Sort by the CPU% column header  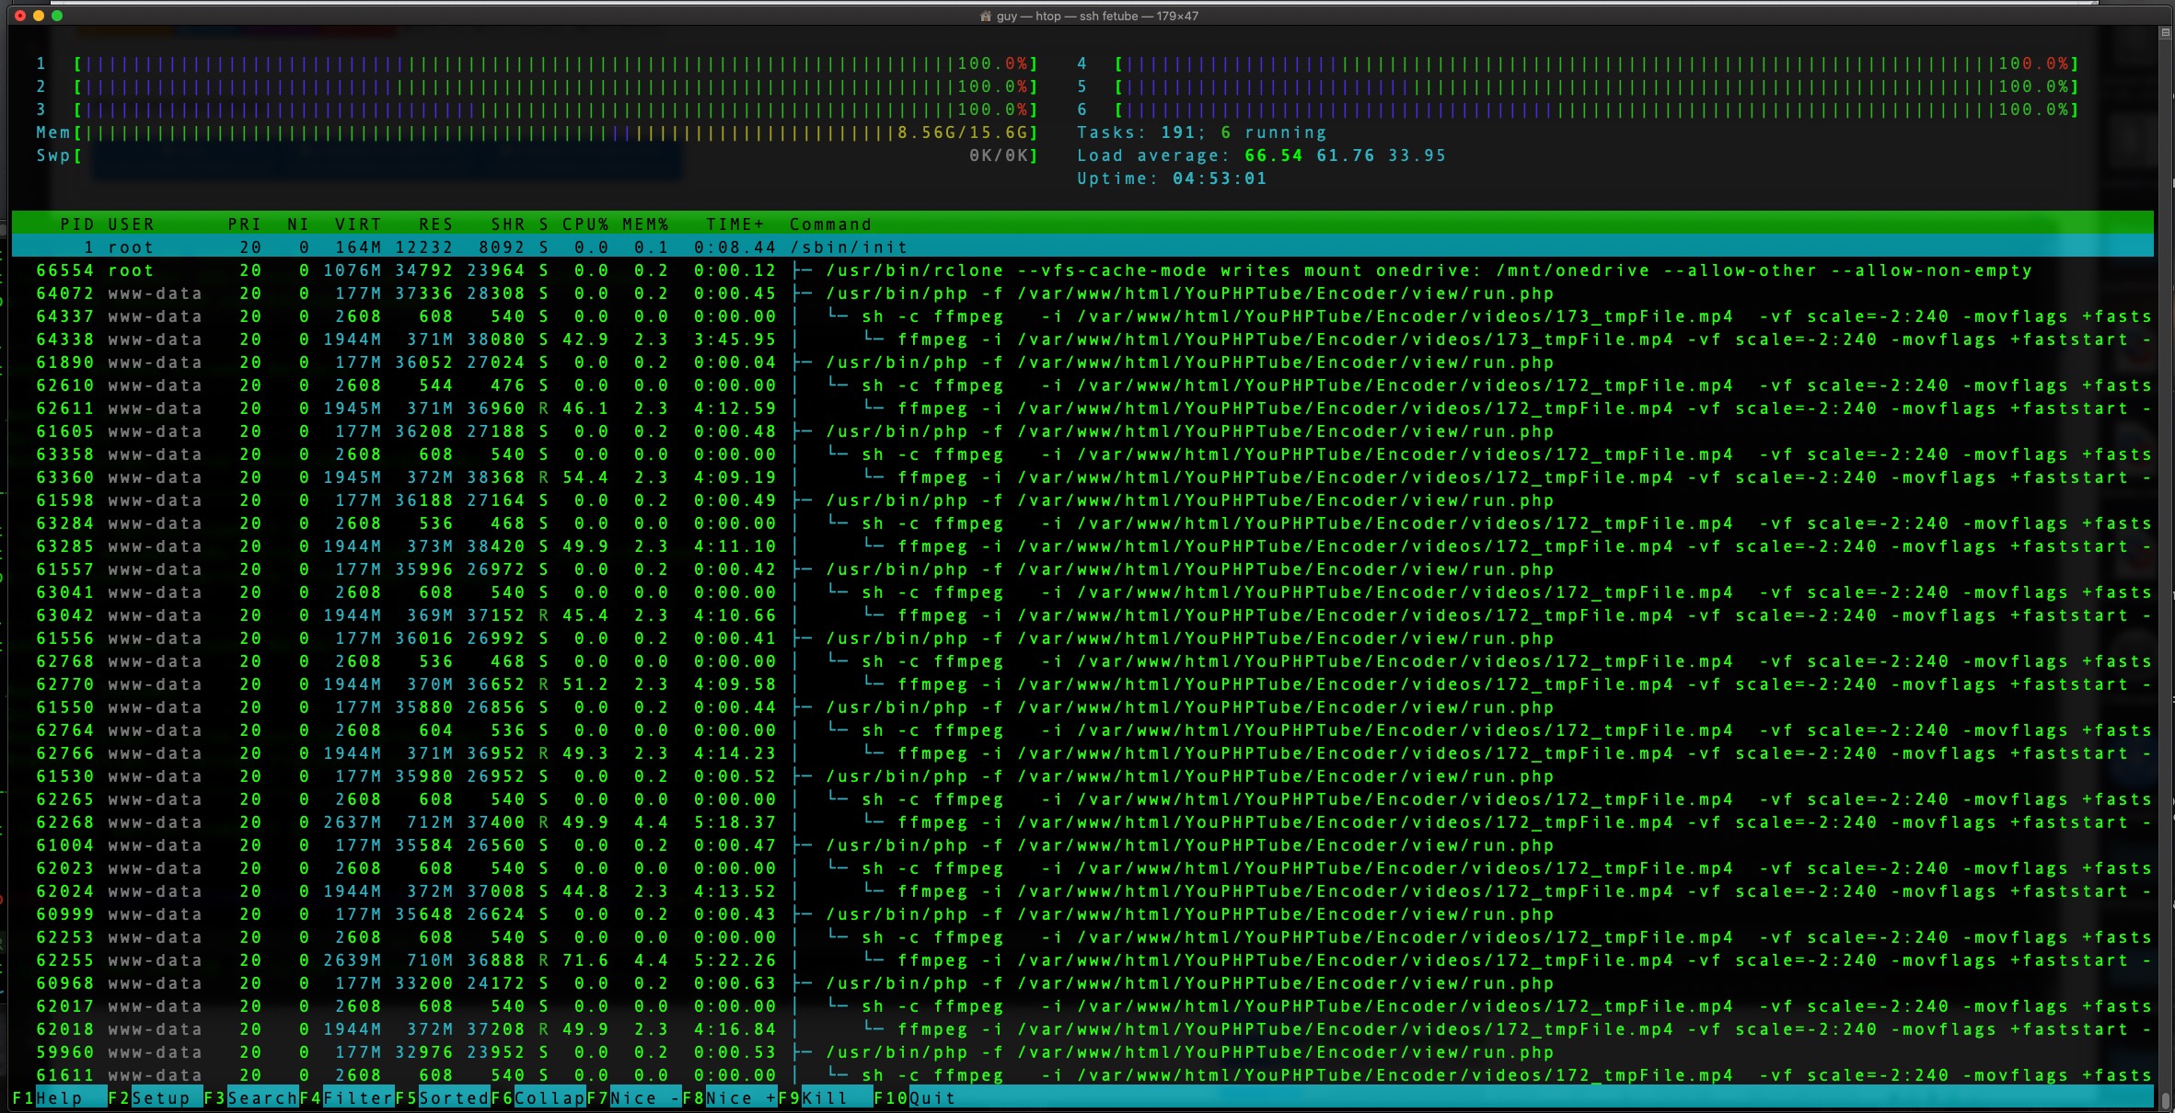[x=585, y=224]
